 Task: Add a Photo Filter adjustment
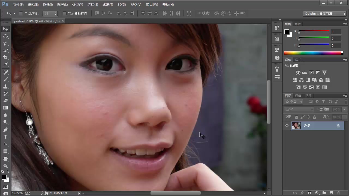coord(314,80)
